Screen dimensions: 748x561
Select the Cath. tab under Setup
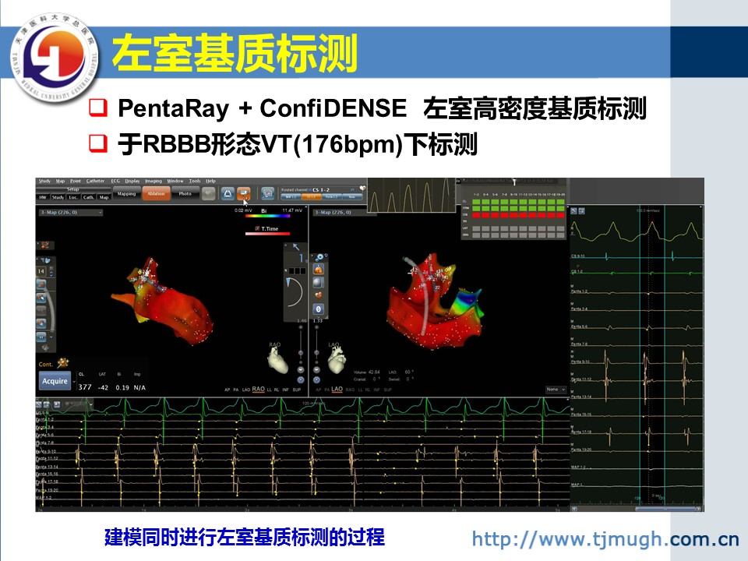point(88,197)
